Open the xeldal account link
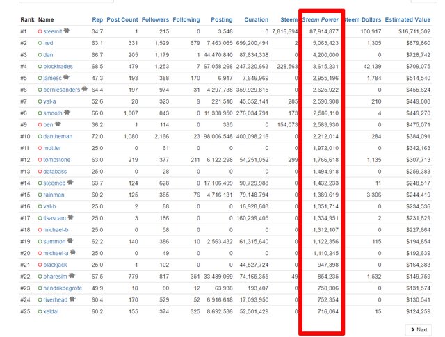The image size is (445, 337). [x=51, y=311]
